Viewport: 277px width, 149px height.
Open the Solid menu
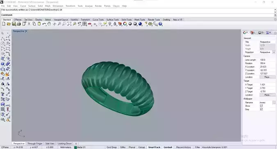[40, 6]
